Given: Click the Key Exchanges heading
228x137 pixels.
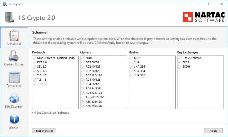Looking at the screenshot, I should [188, 52].
